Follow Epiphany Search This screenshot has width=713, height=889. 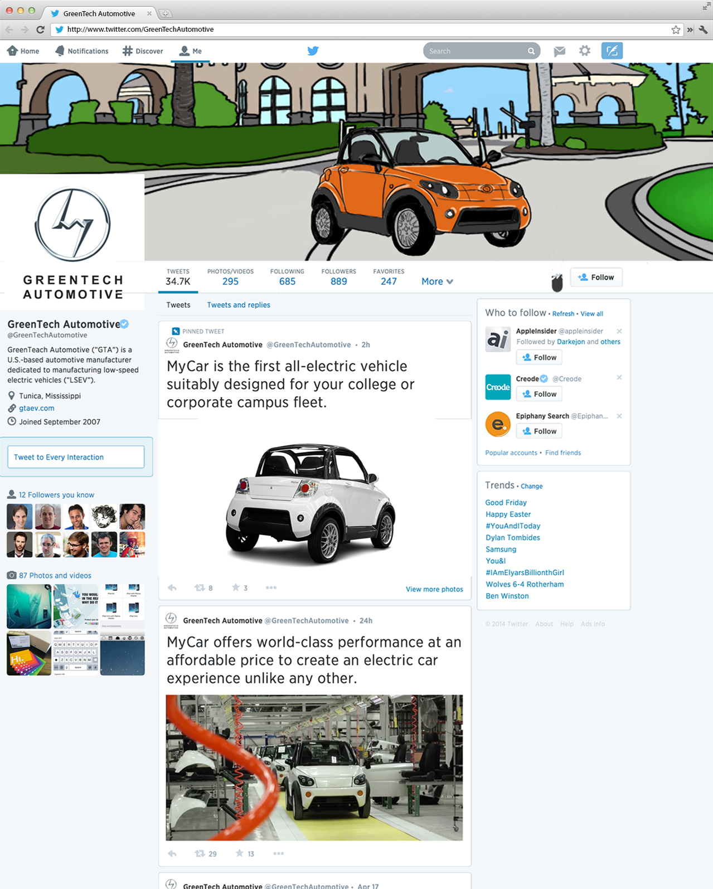(x=539, y=431)
